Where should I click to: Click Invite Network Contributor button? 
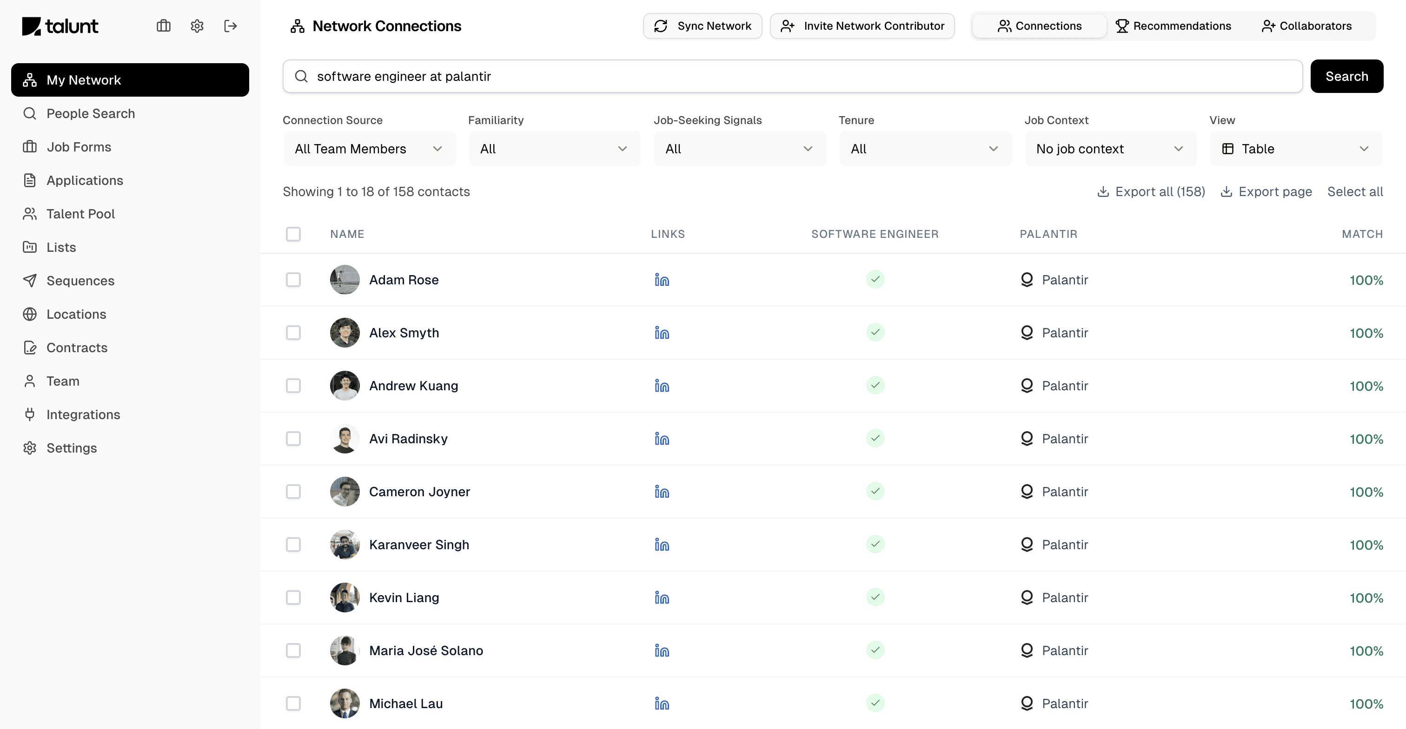862,26
